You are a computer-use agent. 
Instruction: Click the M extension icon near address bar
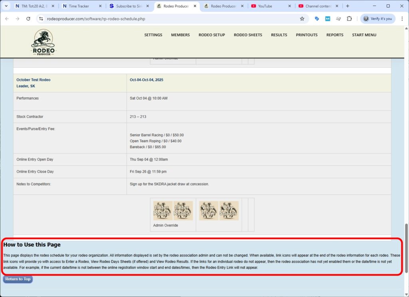(327, 18)
